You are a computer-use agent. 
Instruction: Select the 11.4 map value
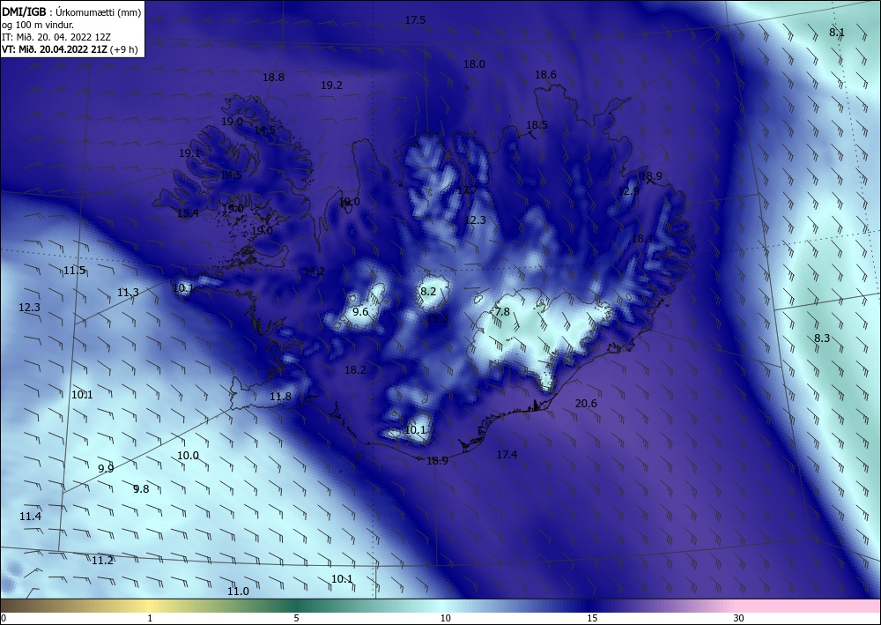click(30, 517)
